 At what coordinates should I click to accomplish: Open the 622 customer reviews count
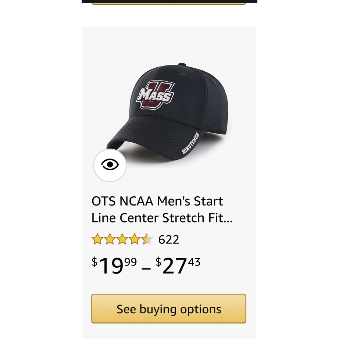169,240
